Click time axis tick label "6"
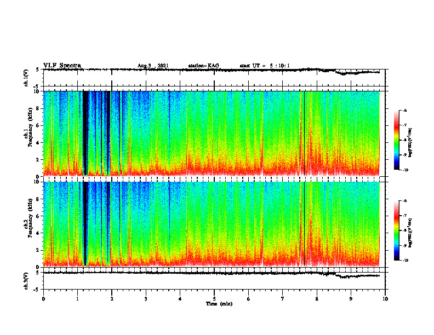 coord(249,299)
